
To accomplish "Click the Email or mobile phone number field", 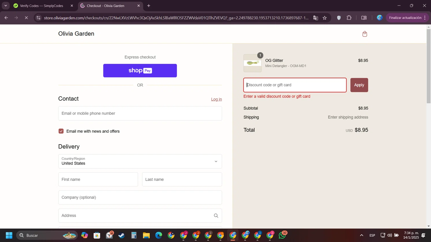I will [140, 113].
